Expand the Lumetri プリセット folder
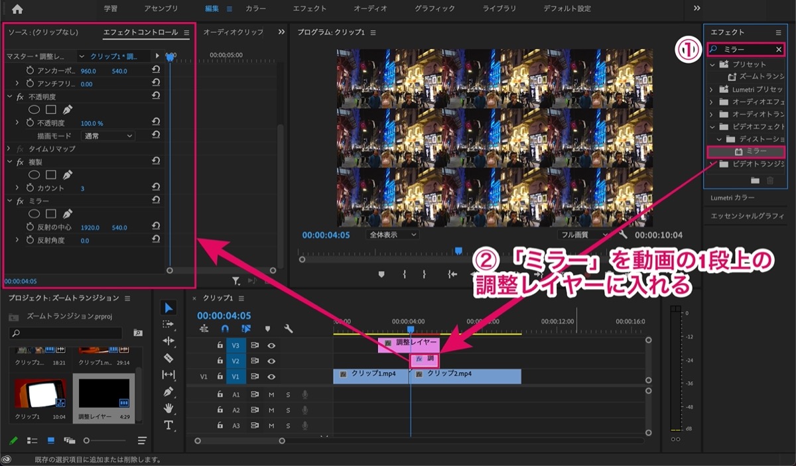 pyautogui.click(x=712, y=89)
